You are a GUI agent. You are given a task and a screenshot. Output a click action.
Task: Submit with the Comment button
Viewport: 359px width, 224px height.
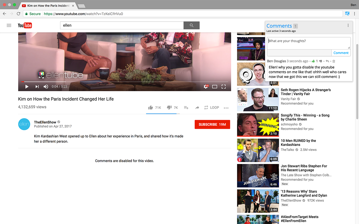pos(341,53)
